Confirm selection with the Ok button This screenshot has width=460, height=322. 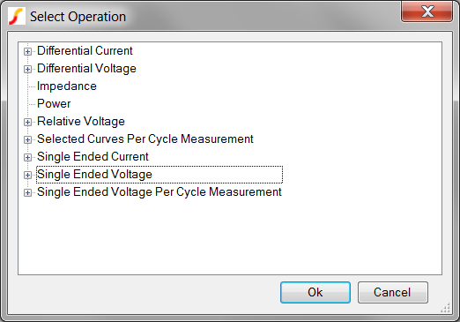pyautogui.click(x=315, y=292)
